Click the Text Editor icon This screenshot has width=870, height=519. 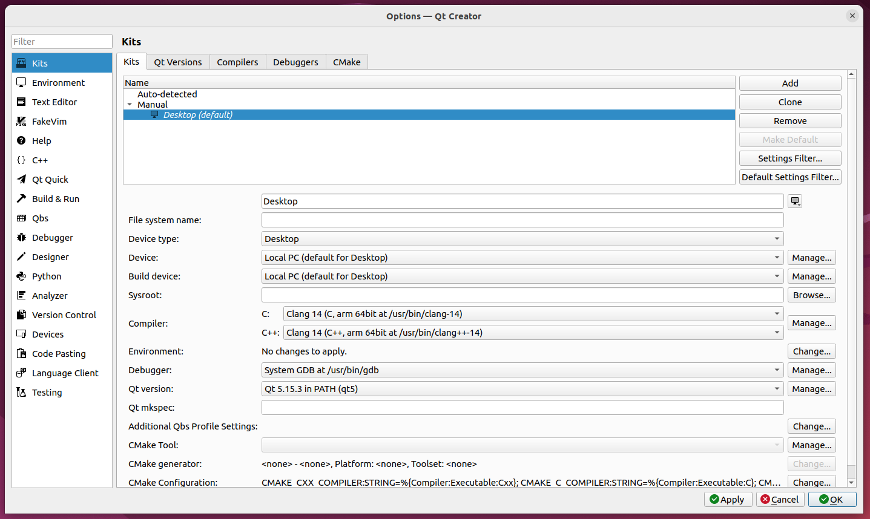tap(21, 102)
